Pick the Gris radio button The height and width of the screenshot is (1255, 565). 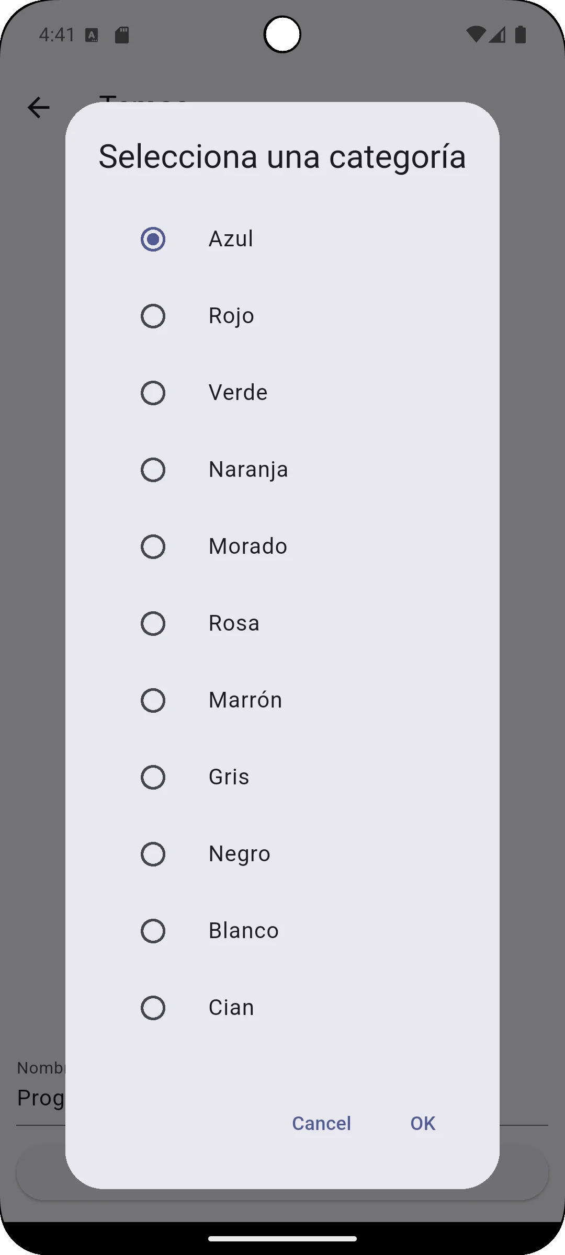pos(153,777)
